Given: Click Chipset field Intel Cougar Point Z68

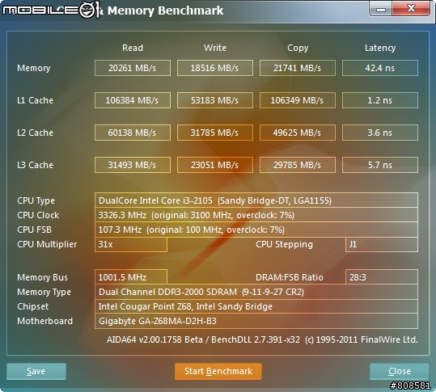Looking at the screenshot, I should pos(256,306).
